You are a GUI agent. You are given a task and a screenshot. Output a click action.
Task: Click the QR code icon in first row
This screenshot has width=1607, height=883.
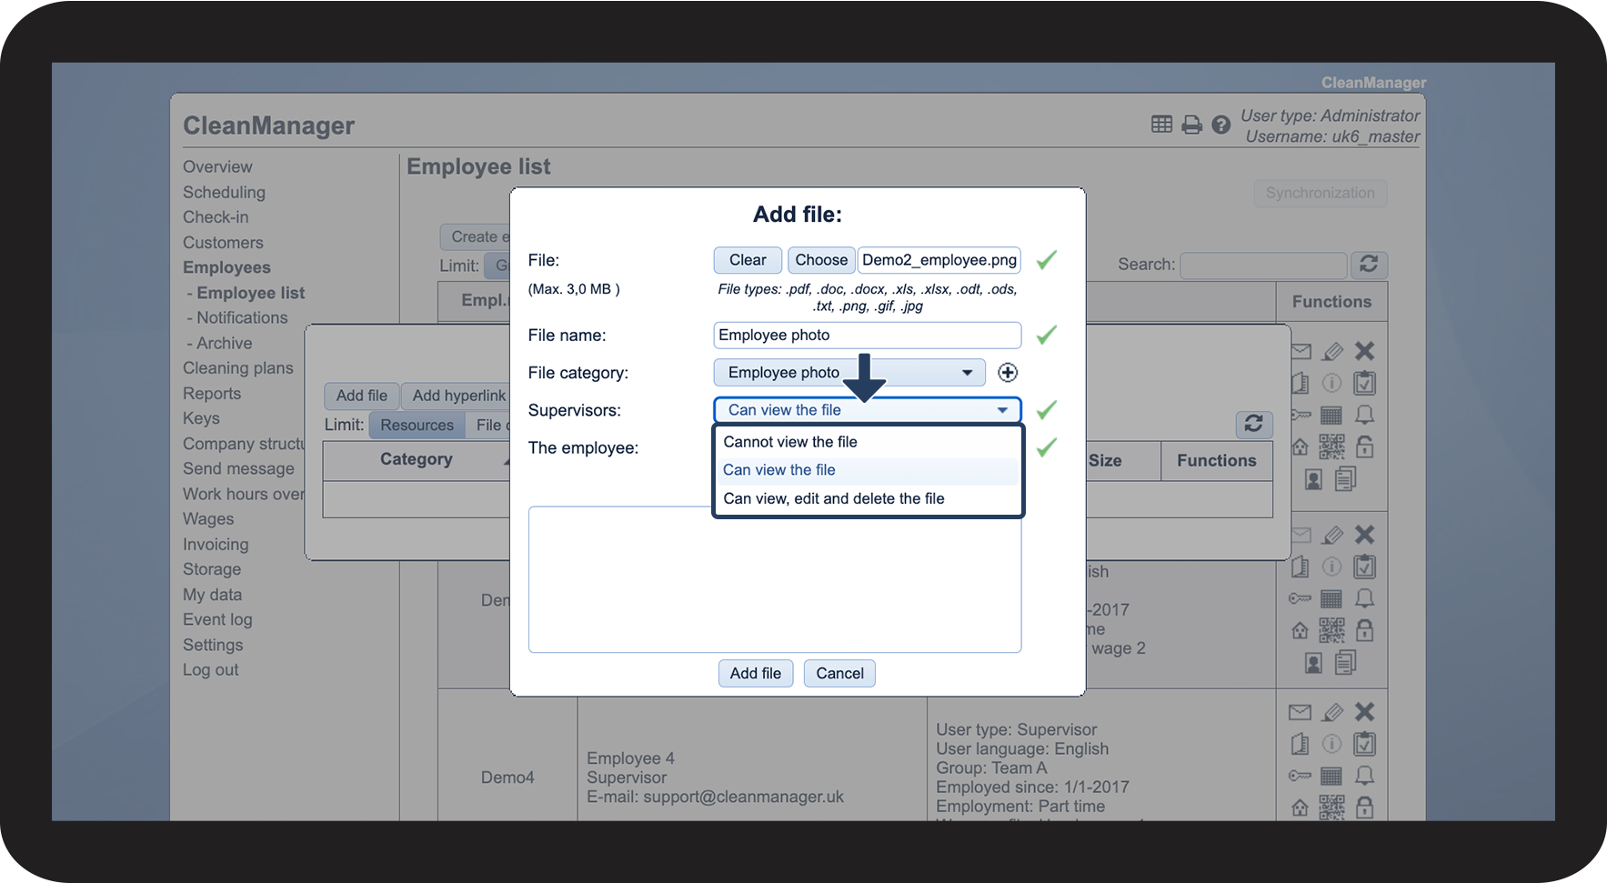1331,447
